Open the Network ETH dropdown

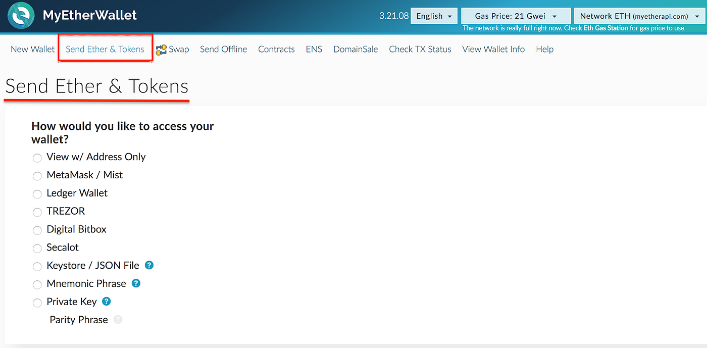click(x=640, y=16)
